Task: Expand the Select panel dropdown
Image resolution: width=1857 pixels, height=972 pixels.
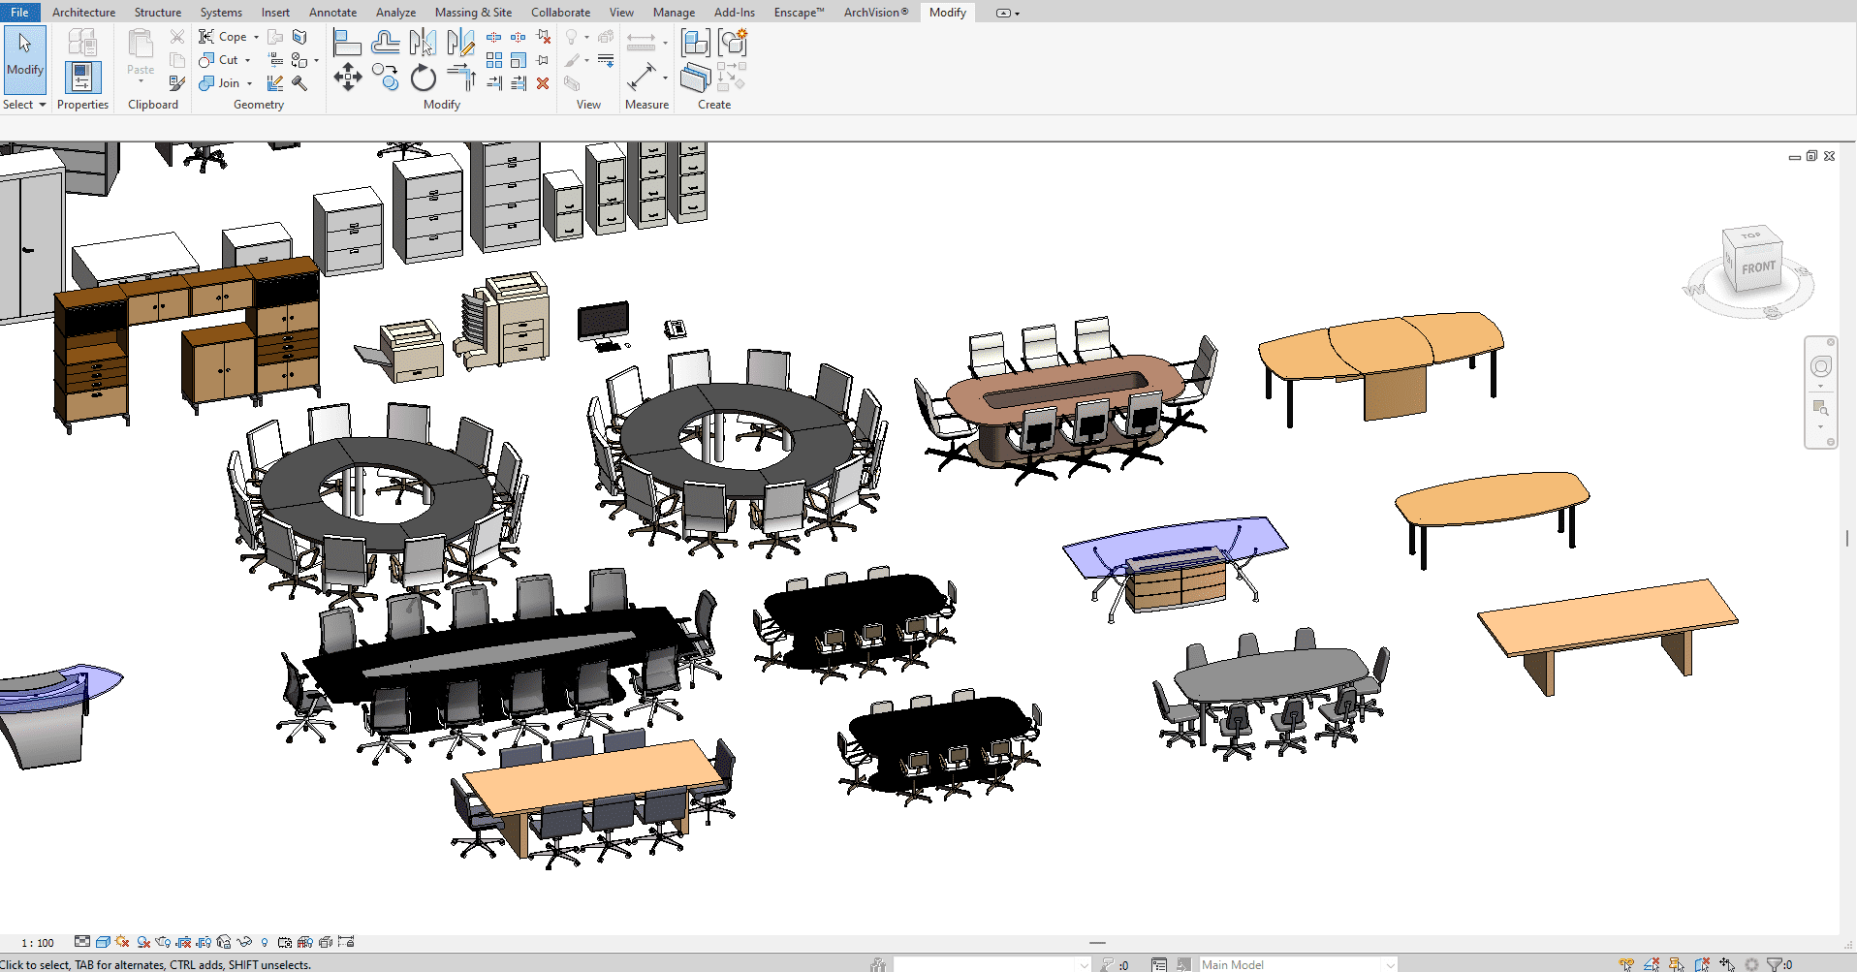Action: pyautogui.click(x=42, y=105)
